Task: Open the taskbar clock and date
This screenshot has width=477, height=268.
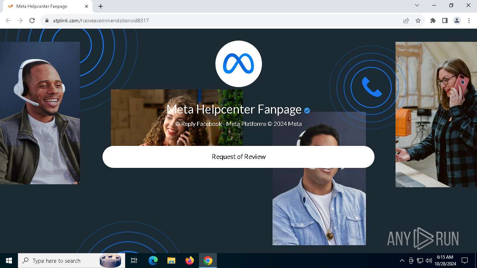Action: pos(445,261)
